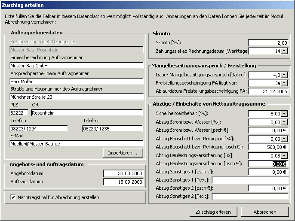Open Zahlungsziel ab Rechnungsdatum dropdown
The height and width of the screenshot is (221, 295).
[x=284, y=51]
